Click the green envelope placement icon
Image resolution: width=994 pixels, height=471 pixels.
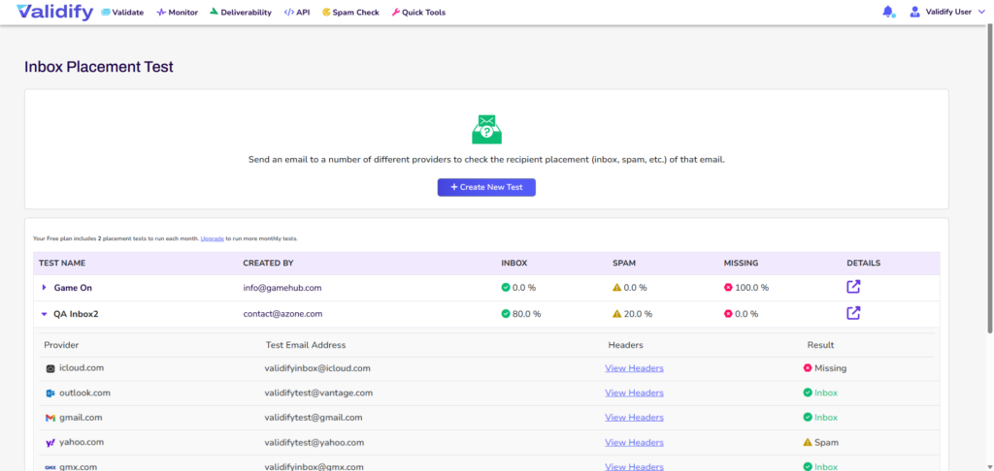[x=485, y=129]
